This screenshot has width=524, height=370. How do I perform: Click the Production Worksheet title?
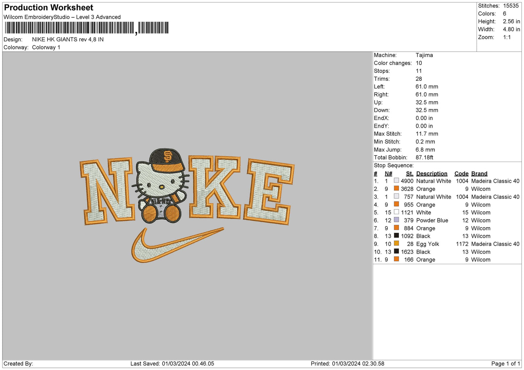point(49,8)
